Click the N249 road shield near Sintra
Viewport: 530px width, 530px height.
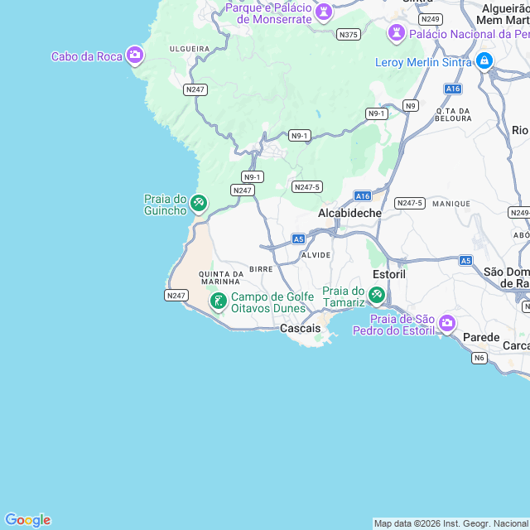[431, 19]
